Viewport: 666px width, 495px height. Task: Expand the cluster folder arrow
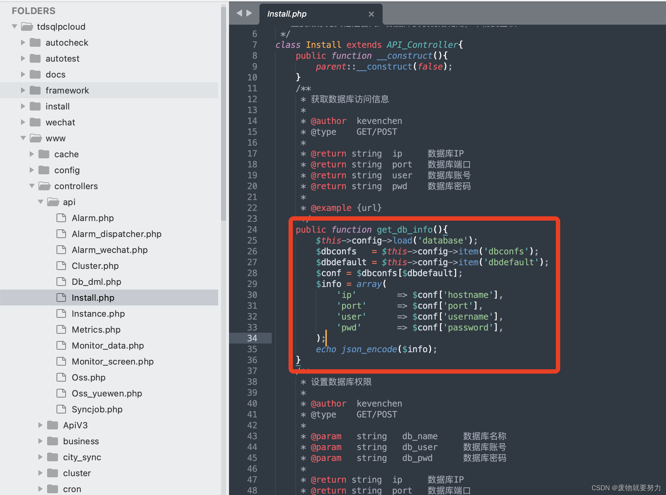coord(40,473)
